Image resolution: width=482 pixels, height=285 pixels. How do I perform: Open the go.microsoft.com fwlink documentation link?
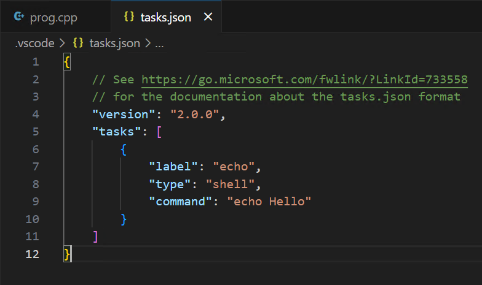[304, 80]
